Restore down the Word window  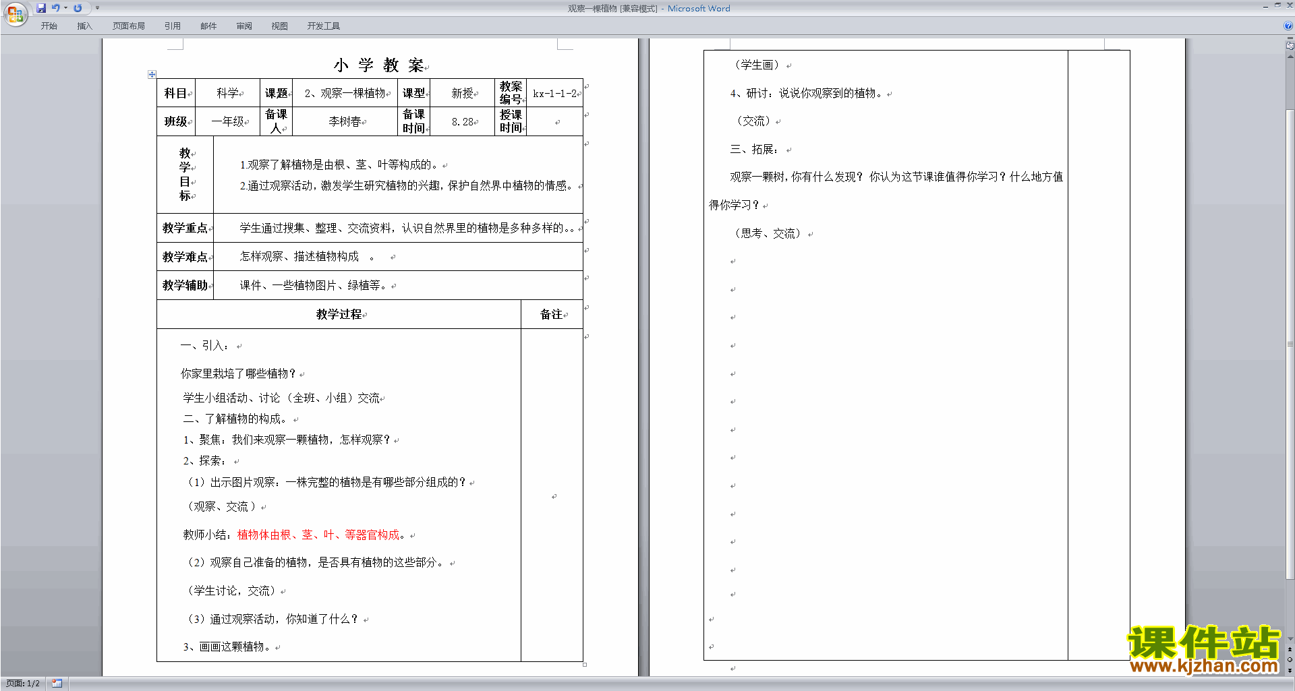click(1277, 6)
